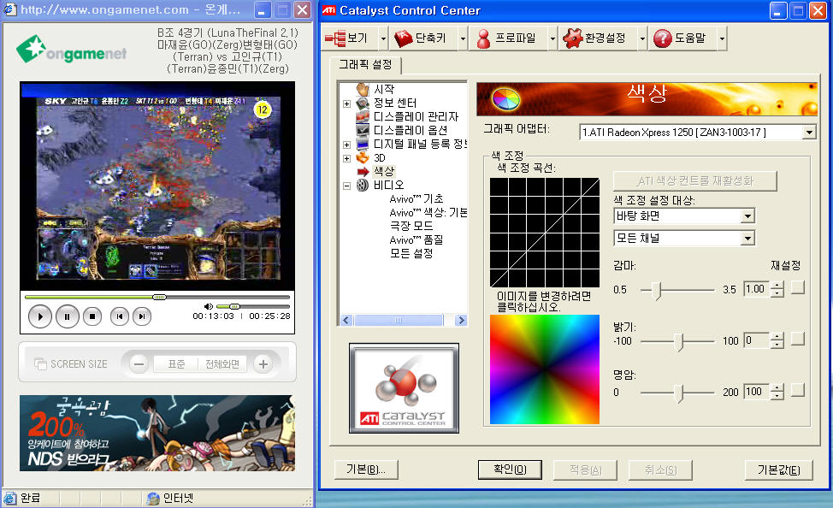Image resolution: width=833 pixels, height=508 pixels.
Task: Click the 환경설정 preferences gear icon
Action: 573,38
